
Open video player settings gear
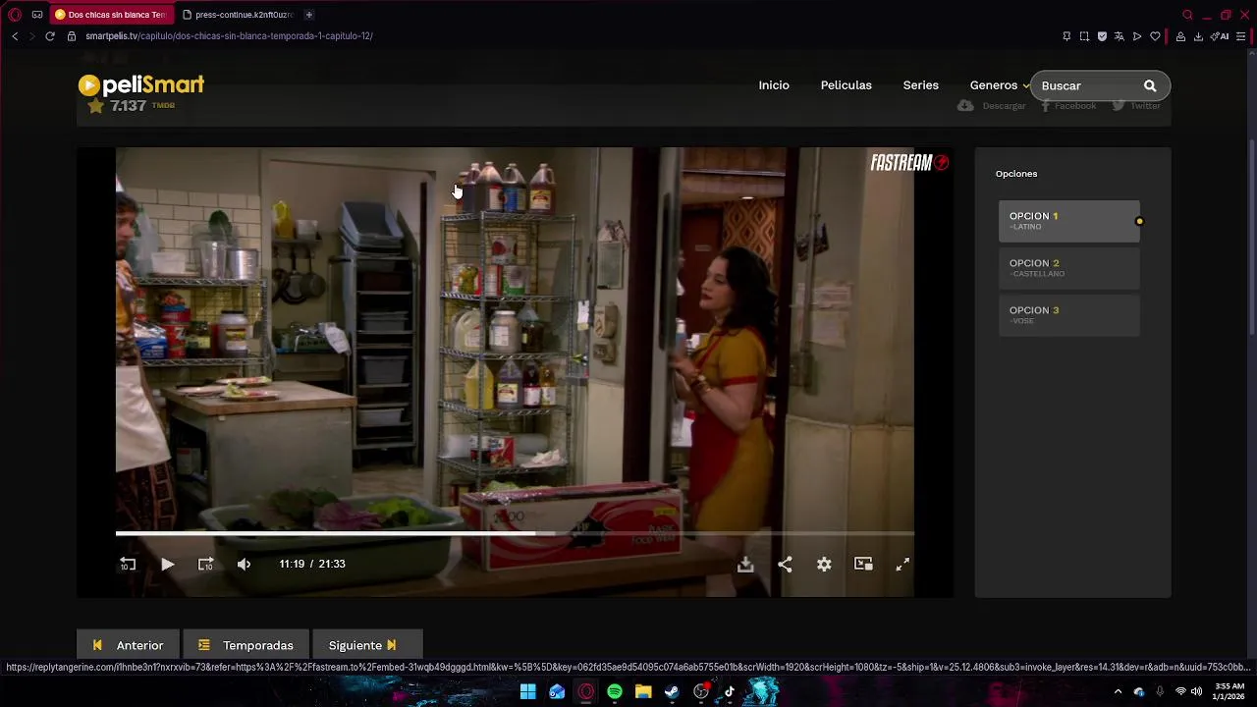point(824,564)
